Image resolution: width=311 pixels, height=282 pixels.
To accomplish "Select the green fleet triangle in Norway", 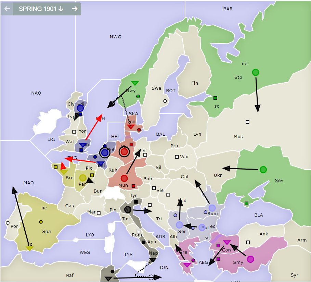I will tap(135, 83).
